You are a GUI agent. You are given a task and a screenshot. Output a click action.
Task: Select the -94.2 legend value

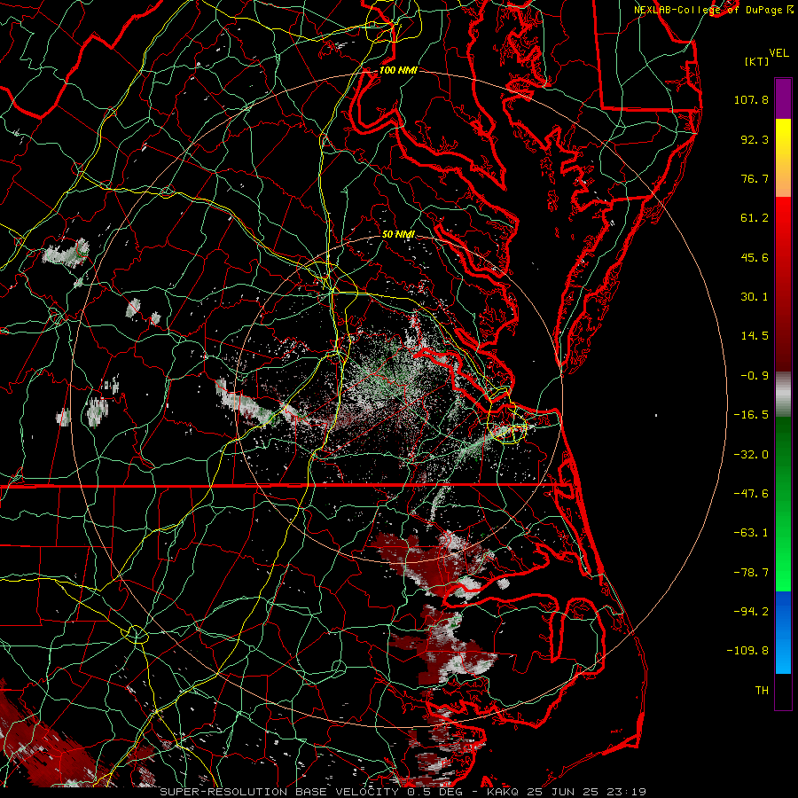click(x=751, y=612)
